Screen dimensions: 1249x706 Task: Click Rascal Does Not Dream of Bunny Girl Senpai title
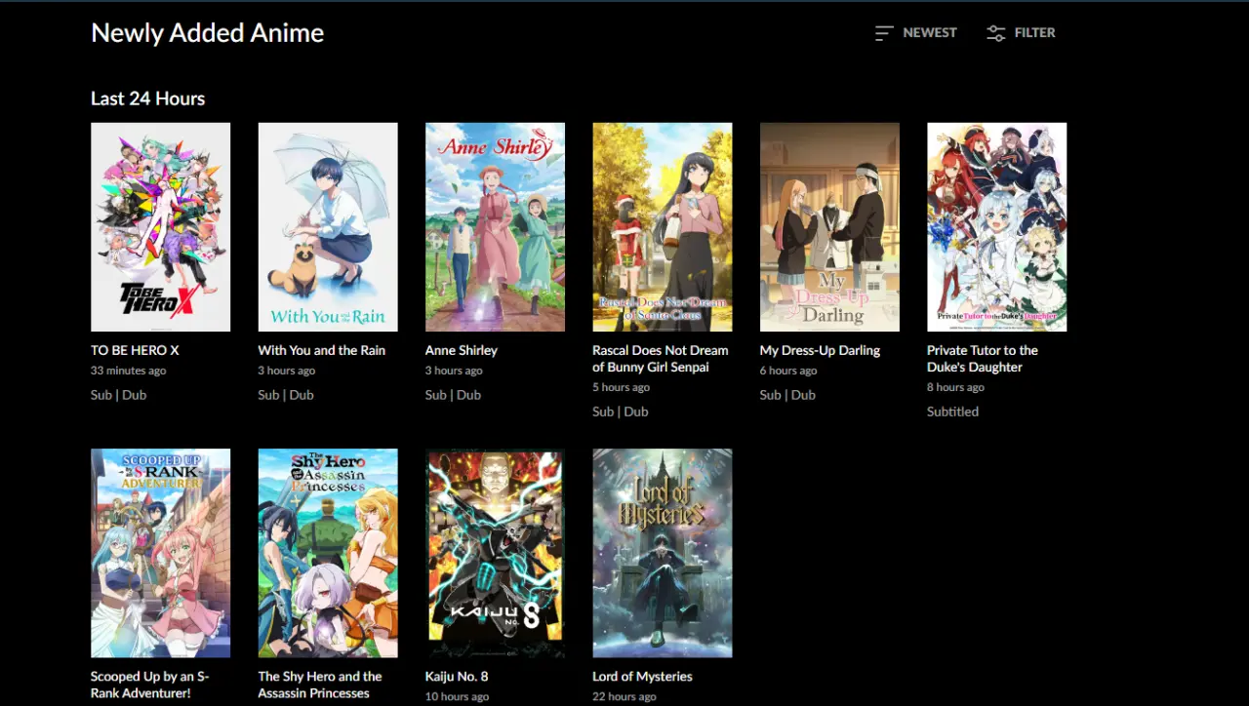tap(661, 359)
